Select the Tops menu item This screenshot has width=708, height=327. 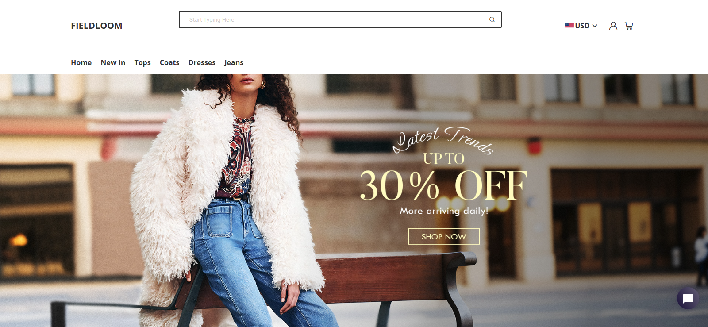(x=142, y=62)
